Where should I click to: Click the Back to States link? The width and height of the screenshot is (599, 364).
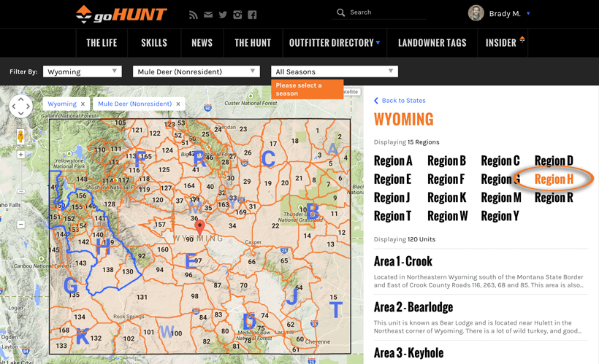point(403,101)
